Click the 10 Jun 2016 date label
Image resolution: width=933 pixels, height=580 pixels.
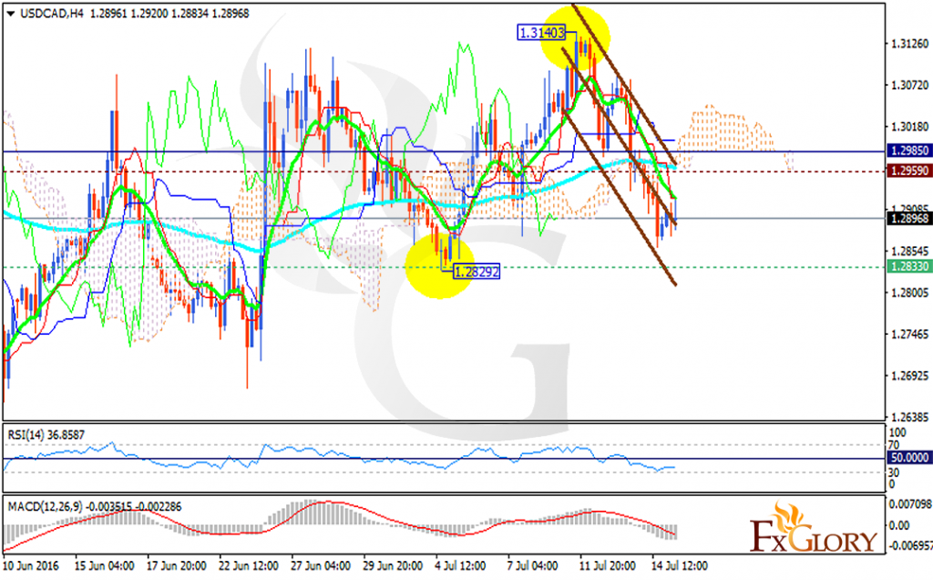[31, 565]
